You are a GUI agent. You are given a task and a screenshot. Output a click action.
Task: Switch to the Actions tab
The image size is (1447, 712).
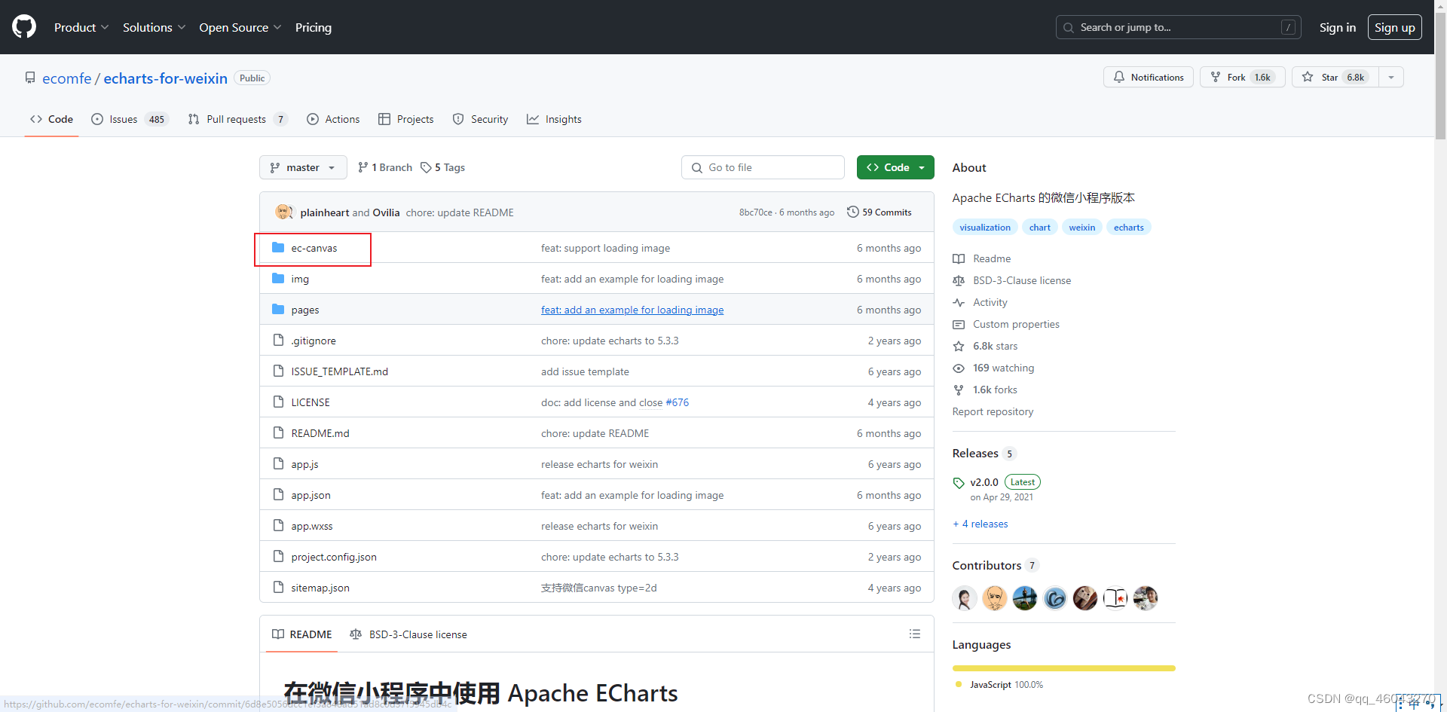333,119
